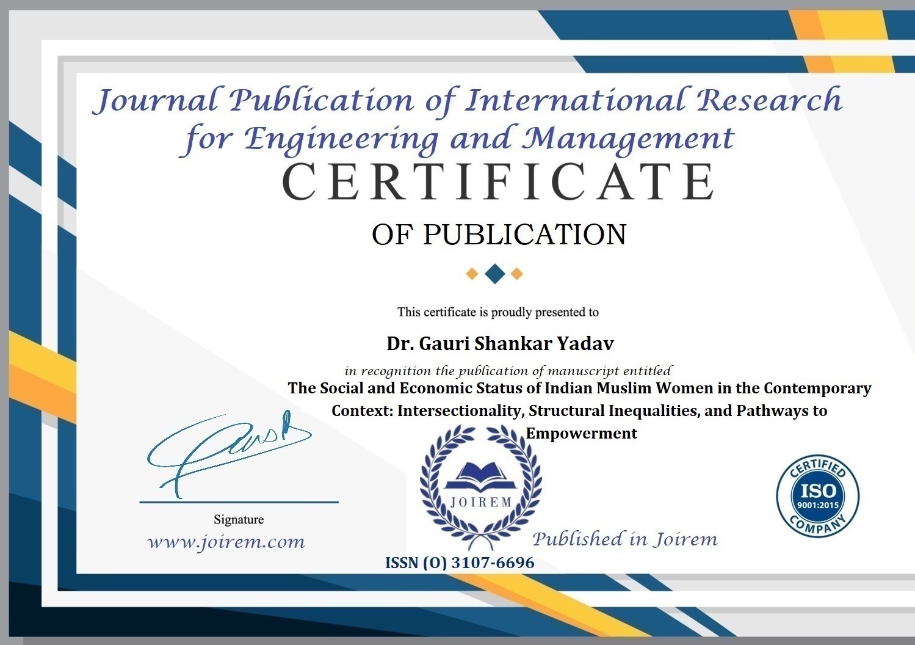Image resolution: width=915 pixels, height=645 pixels.
Task: Click the title line starting "Context: Intersectionality"
Action: coord(579,411)
